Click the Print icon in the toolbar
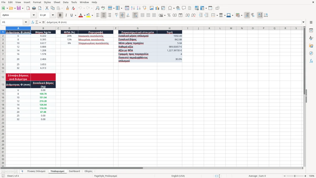This screenshot has height=178, width=316. pyautogui.click(x=34, y=8)
